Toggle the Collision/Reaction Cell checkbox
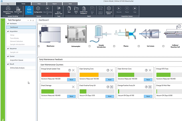This screenshot has width=182, height=121. [163, 46]
